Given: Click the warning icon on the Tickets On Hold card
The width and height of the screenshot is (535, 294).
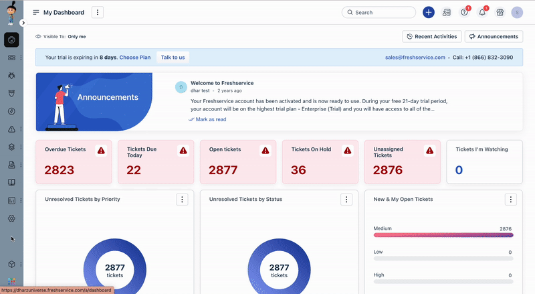Looking at the screenshot, I should [x=347, y=151].
